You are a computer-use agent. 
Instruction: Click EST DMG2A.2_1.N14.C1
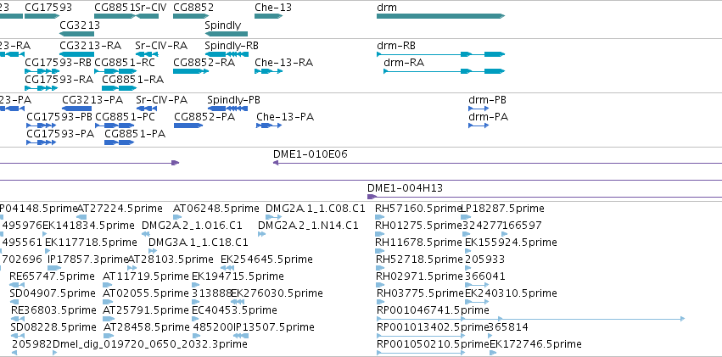tap(308, 226)
